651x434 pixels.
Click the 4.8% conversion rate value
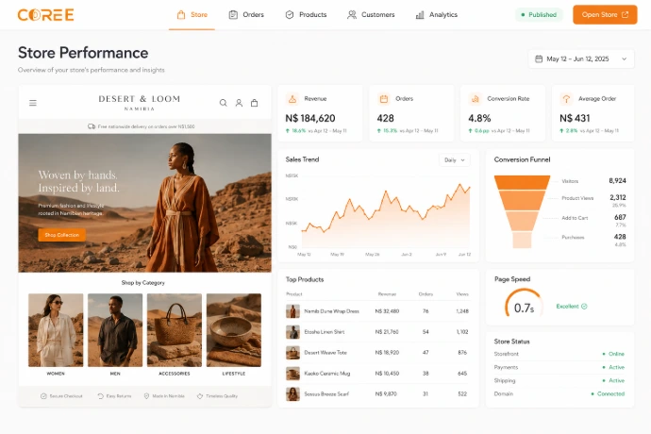click(479, 118)
